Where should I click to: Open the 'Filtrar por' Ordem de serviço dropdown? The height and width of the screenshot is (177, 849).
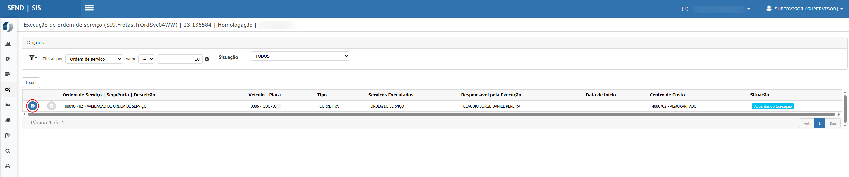(94, 59)
